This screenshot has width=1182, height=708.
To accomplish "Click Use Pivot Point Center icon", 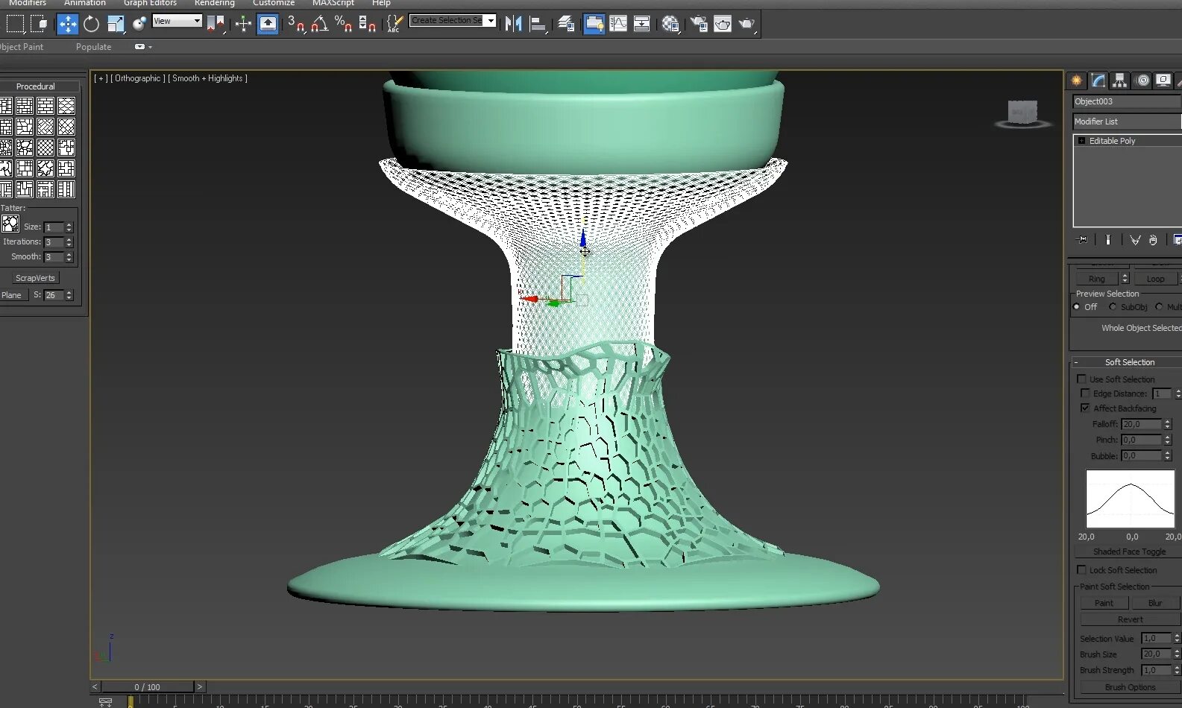I will (x=216, y=24).
